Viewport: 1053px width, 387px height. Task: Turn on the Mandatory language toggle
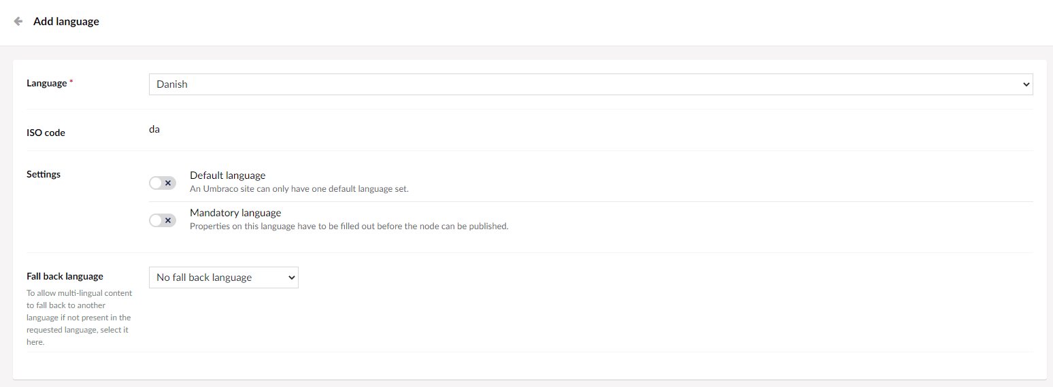(x=163, y=220)
